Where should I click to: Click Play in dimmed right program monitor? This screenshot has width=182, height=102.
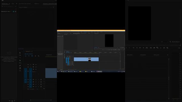[x=140, y=48]
